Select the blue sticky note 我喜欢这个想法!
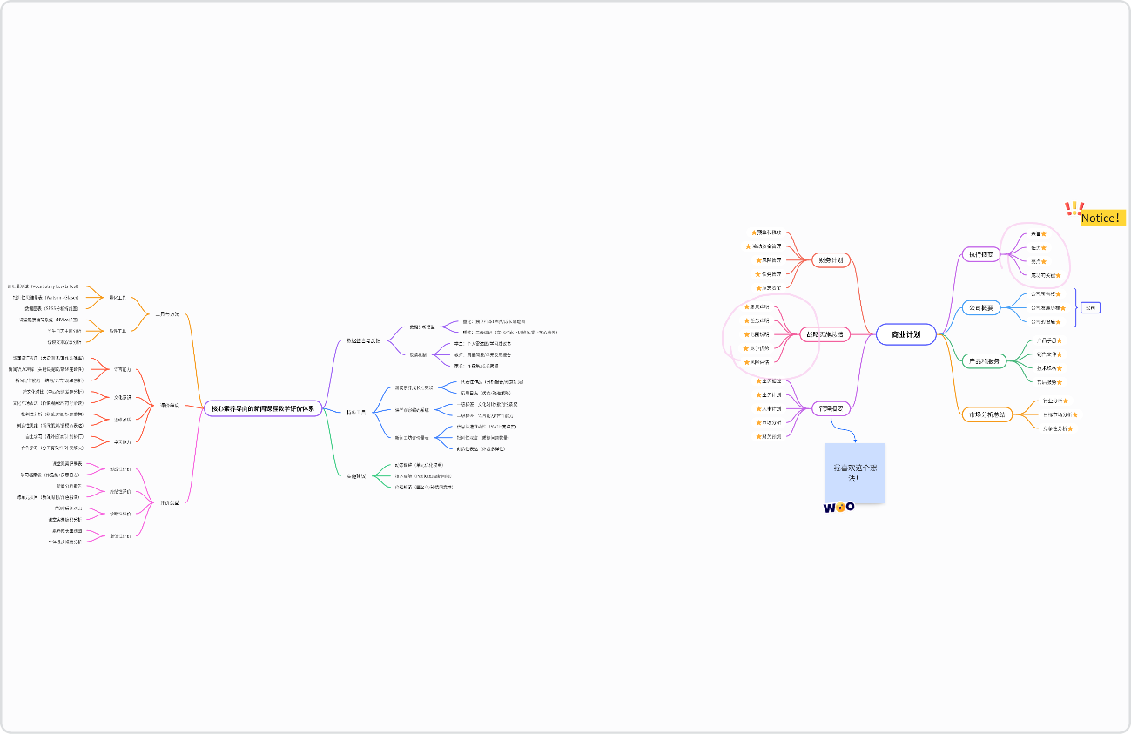 click(x=855, y=473)
